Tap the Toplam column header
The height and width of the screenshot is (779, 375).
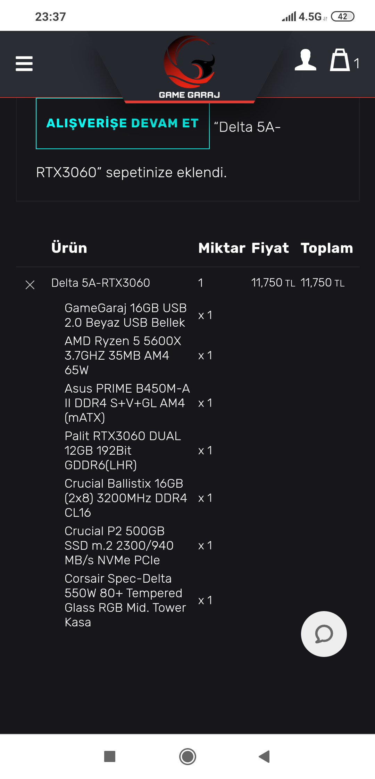point(327,248)
